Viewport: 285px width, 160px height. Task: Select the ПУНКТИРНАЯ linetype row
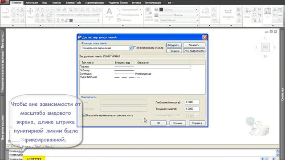coord(135,77)
